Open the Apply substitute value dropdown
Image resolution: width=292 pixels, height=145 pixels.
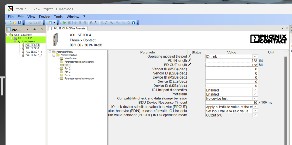[255, 107]
